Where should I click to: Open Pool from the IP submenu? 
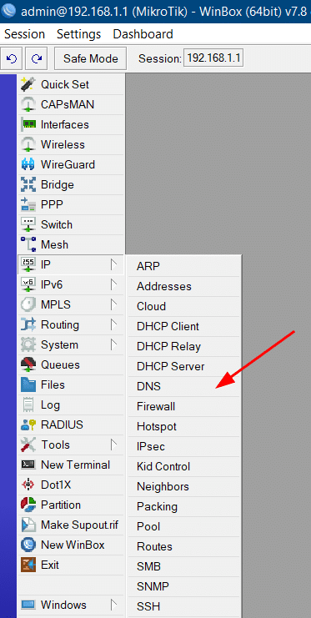(184, 526)
